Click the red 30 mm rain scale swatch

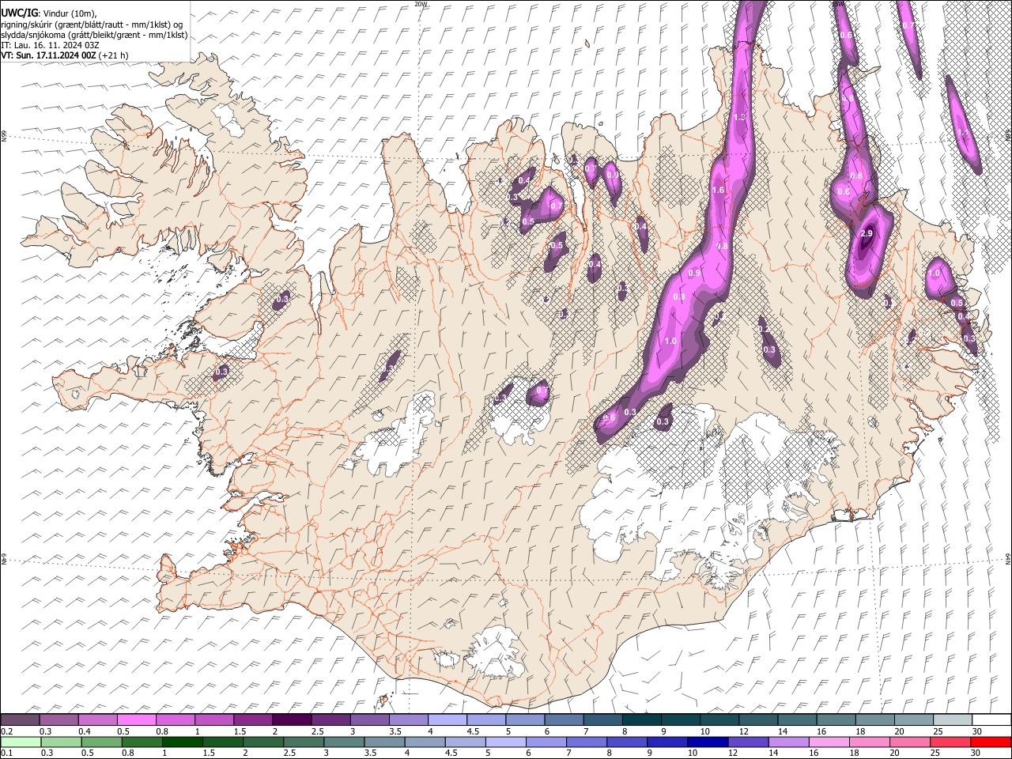pyautogui.click(x=990, y=742)
